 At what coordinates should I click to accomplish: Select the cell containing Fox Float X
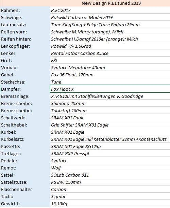[110, 89]
